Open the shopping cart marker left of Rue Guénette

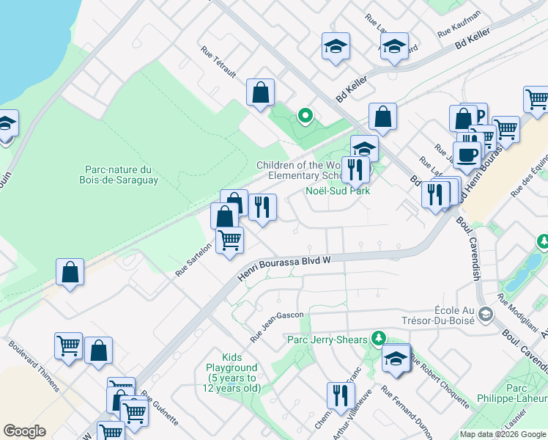click(134, 416)
